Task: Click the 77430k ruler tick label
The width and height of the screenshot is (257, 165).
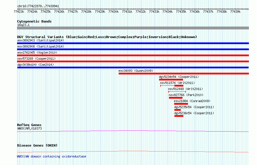Action: click(x=113, y=12)
